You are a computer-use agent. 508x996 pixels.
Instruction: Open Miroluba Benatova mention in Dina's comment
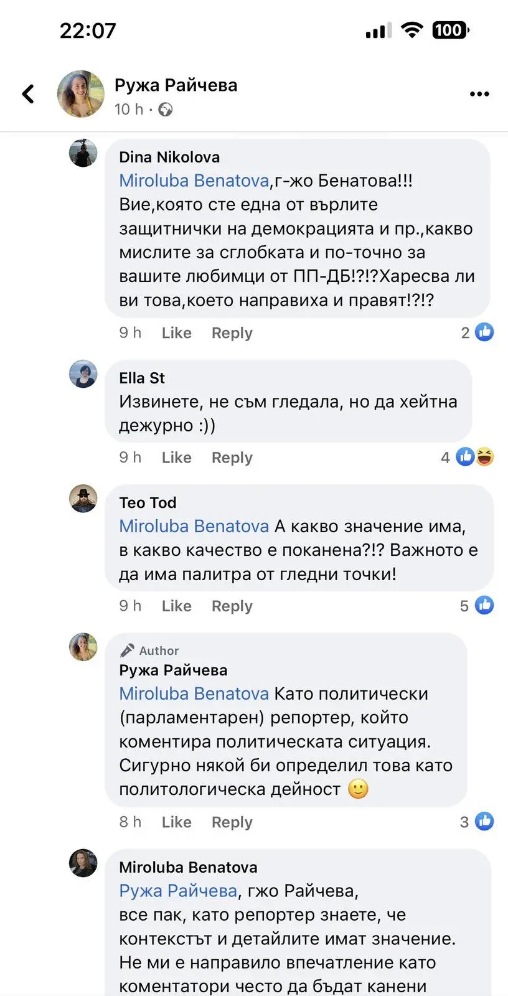(x=194, y=181)
